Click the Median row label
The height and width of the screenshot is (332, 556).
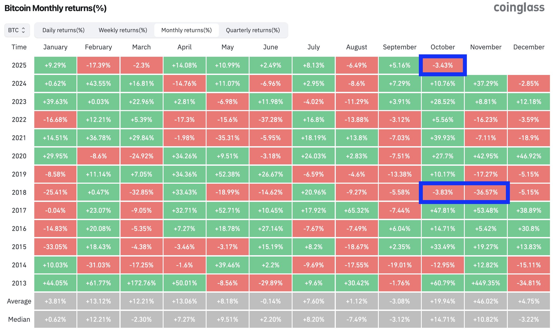point(19,319)
